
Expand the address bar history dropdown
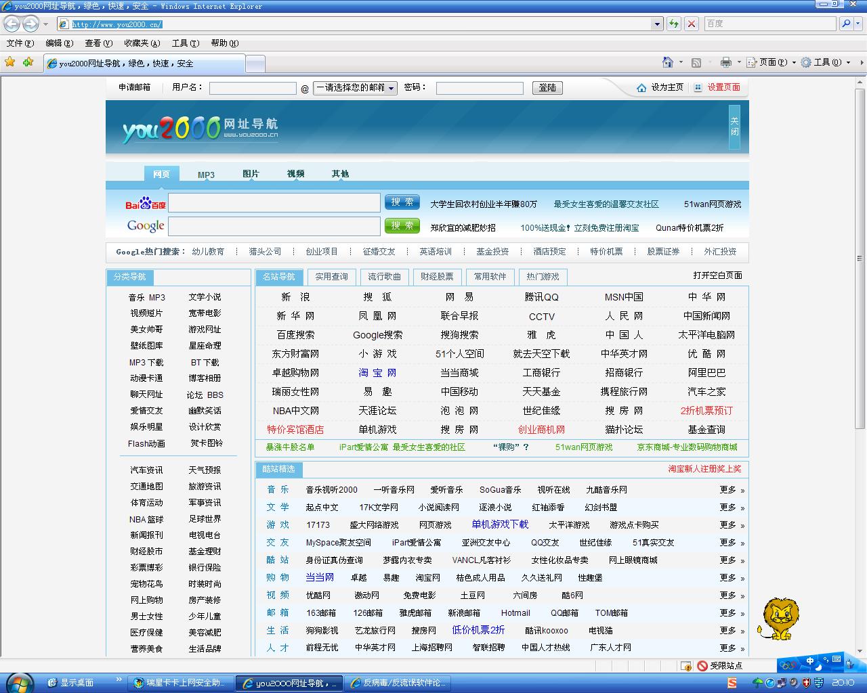pos(656,24)
